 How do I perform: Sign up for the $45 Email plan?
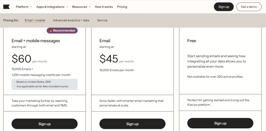click(132, 124)
